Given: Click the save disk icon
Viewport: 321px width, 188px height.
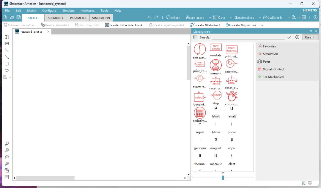Looking at the screenshot, I should click(x=19, y=18).
